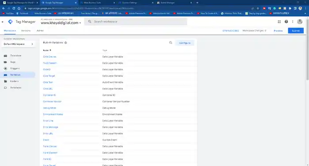This screenshot has width=309, height=166.
Task: Switch to the Business Settings browser tab
Action: point(136,3)
